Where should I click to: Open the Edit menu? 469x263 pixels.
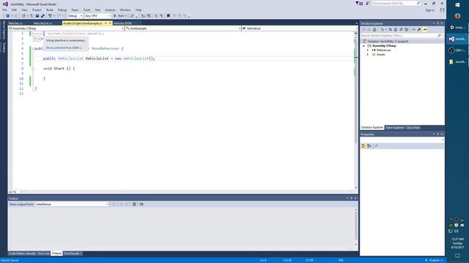[x=14, y=9]
